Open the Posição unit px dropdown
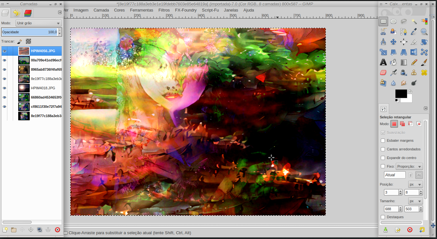 [x=416, y=185]
